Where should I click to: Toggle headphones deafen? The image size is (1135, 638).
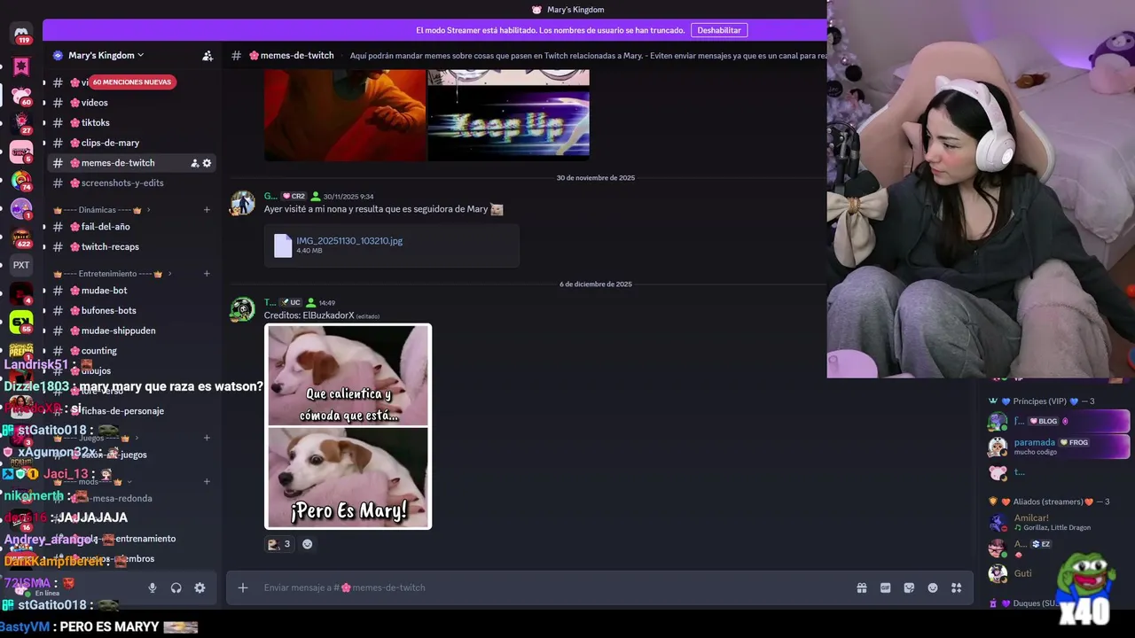176,587
